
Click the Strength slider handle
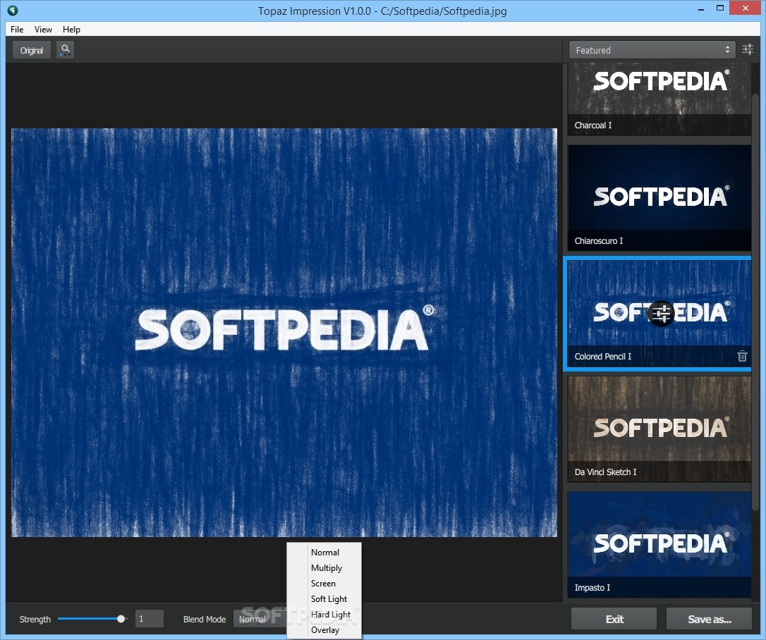pyautogui.click(x=121, y=619)
